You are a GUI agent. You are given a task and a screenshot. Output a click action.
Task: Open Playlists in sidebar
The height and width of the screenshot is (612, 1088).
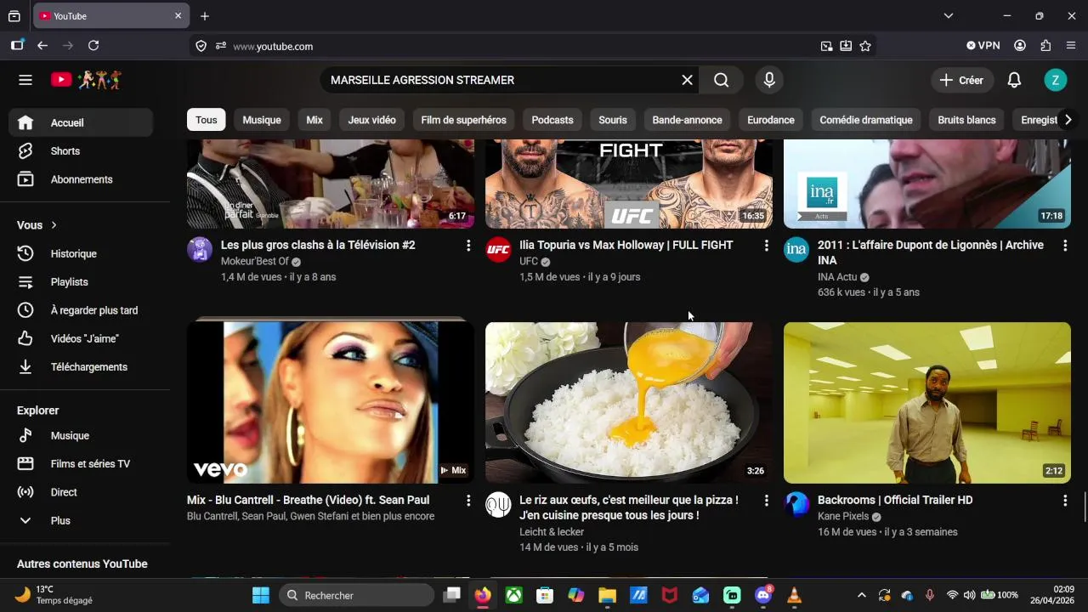click(81, 281)
